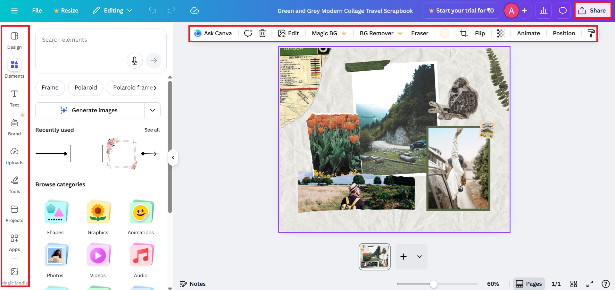Viewport: 615px width, 290px height.
Task: Select the page 1 thumbnail
Action: 374,256
